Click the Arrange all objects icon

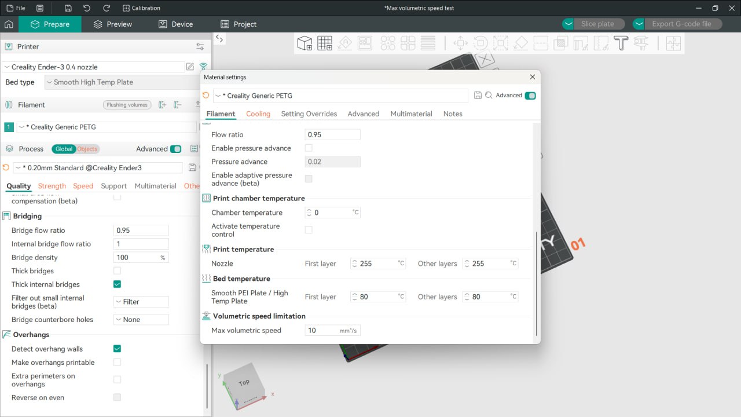pyautogui.click(x=365, y=43)
